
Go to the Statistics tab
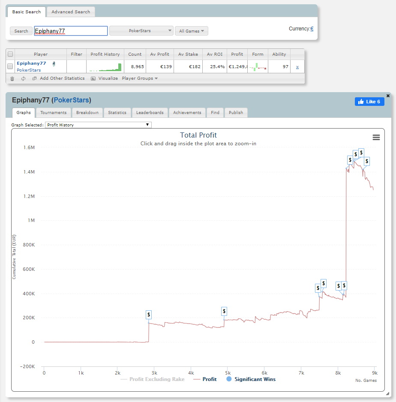[x=117, y=113]
